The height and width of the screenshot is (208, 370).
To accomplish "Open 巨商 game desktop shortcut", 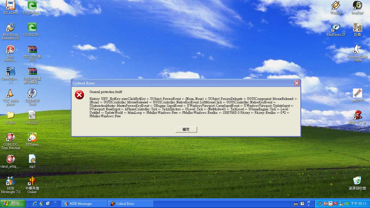I will click(x=358, y=30).
